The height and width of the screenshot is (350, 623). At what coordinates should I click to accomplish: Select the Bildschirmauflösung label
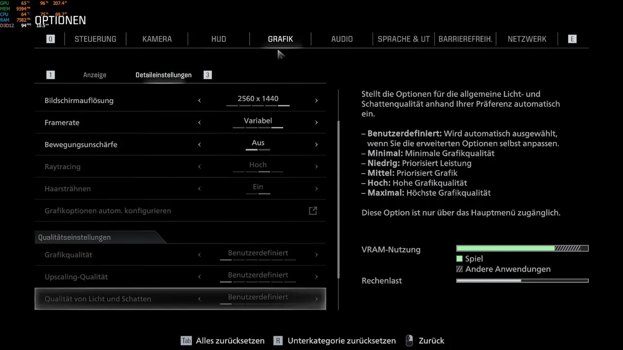click(79, 101)
